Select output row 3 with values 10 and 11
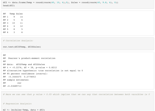The width and height of the screenshot is (155, 111). 13,23
